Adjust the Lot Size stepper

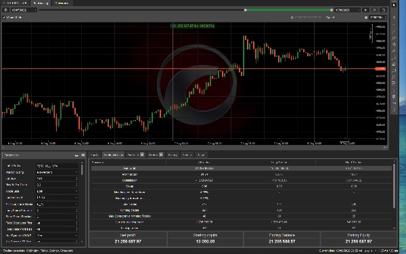coord(76,179)
